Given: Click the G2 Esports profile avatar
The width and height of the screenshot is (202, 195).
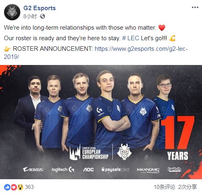Looking at the screenshot, I should coord(12,12).
